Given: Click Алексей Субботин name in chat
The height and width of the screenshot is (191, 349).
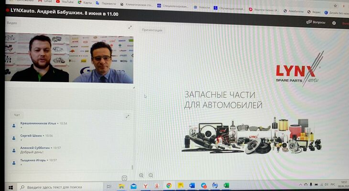Looking at the screenshot, I should [35, 148].
